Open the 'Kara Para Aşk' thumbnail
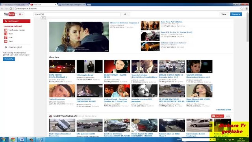This screenshot has height=142, width=252. pos(150,26)
